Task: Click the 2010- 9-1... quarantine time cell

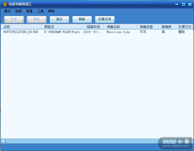Action: [93, 32]
